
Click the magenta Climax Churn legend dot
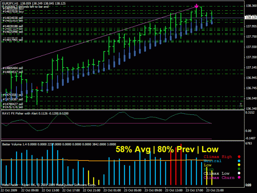[239, 177]
